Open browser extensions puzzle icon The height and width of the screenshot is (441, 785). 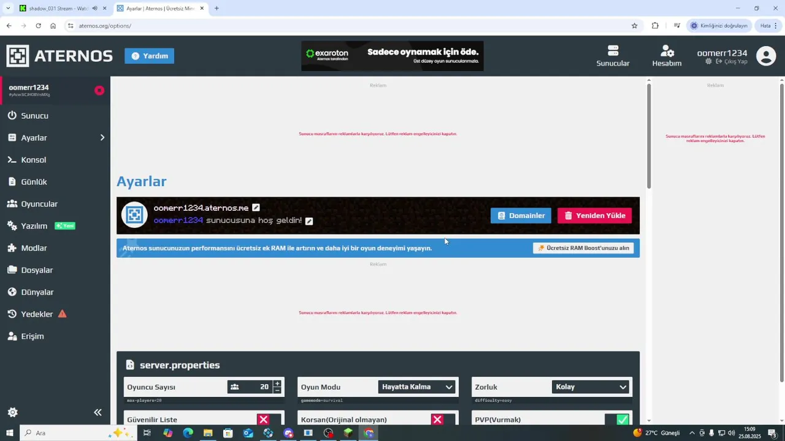click(655, 26)
